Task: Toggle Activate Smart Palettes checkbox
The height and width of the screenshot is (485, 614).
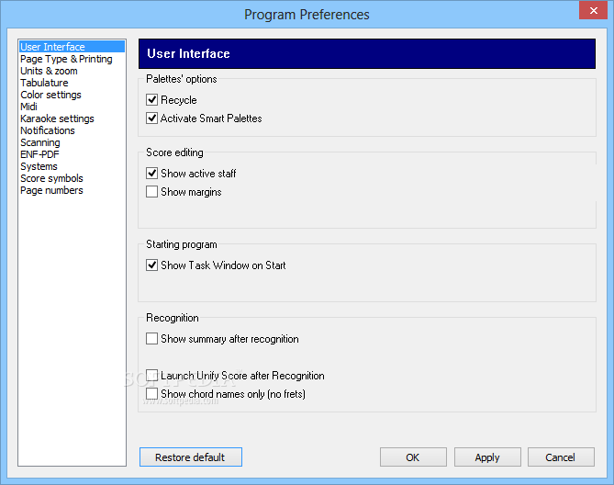Action: pyautogui.click(x=152, y=118)
